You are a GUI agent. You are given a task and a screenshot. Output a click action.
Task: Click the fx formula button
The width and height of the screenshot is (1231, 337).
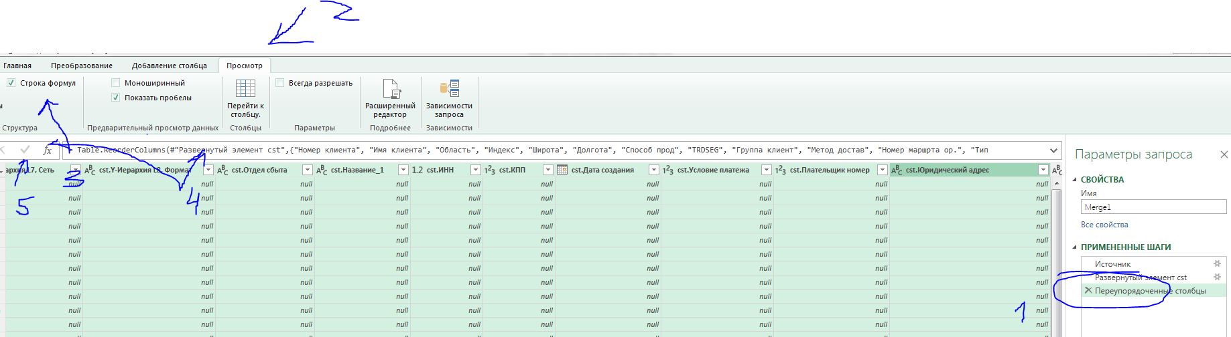(x=47, y=150)
